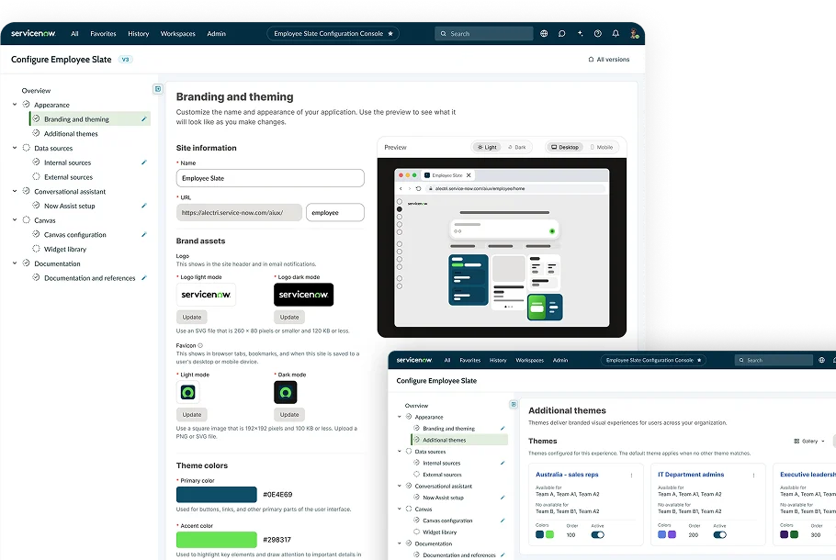The width and height of the screenshot is (836, 560).
Task: Click the user avatar in the main header
Action: click(634, 34)
